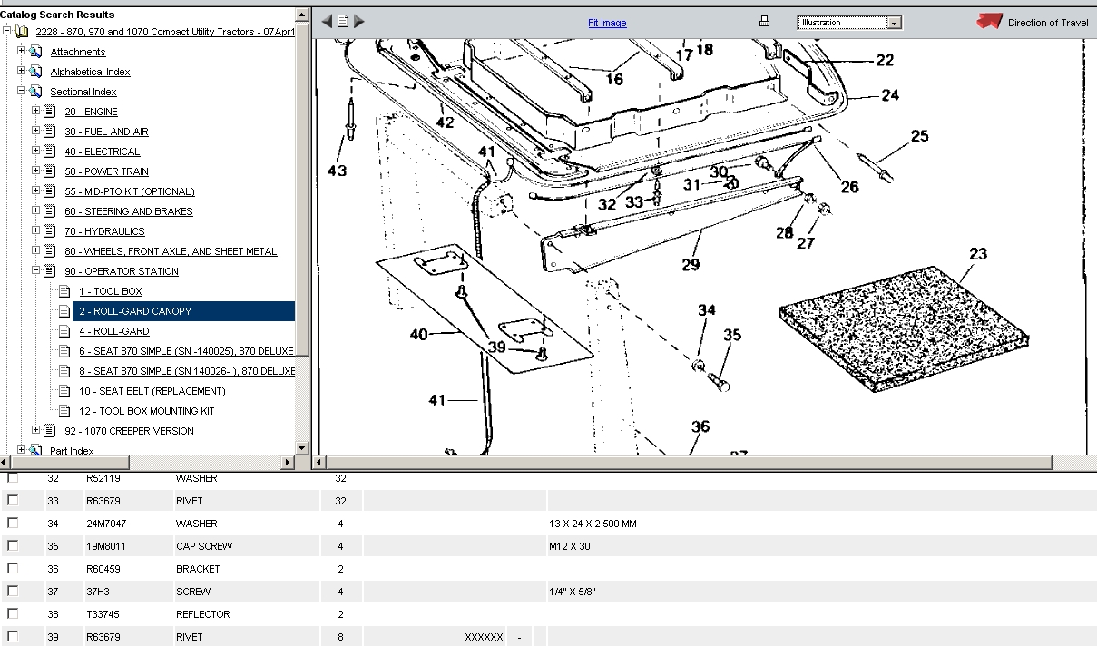Open the 4 - ROLL-GARD tree item
Viewport: 1097px width, 646px height.
[x=113, y=331]
